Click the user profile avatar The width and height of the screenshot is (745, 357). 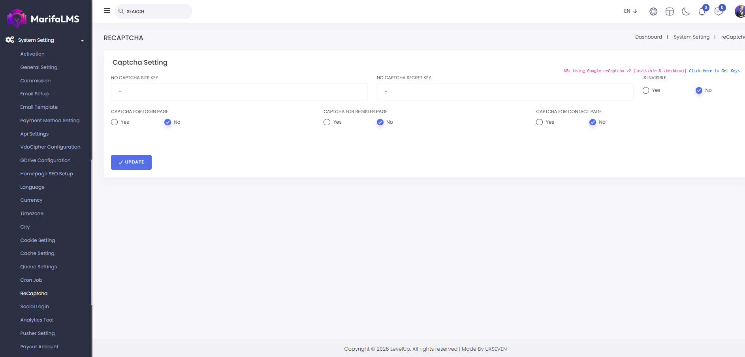coord(739,11)
